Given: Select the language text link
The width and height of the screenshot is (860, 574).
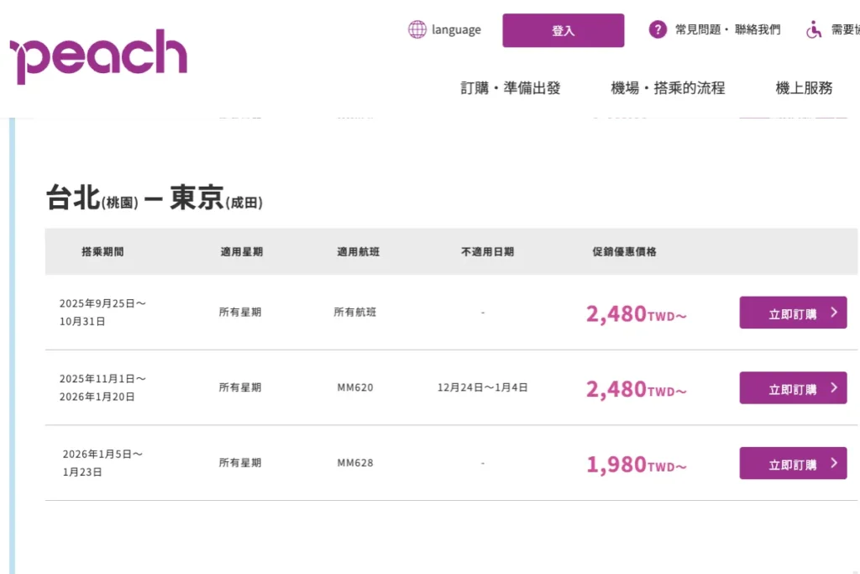Looking at the screenshot, I should (x=456, y=29).
